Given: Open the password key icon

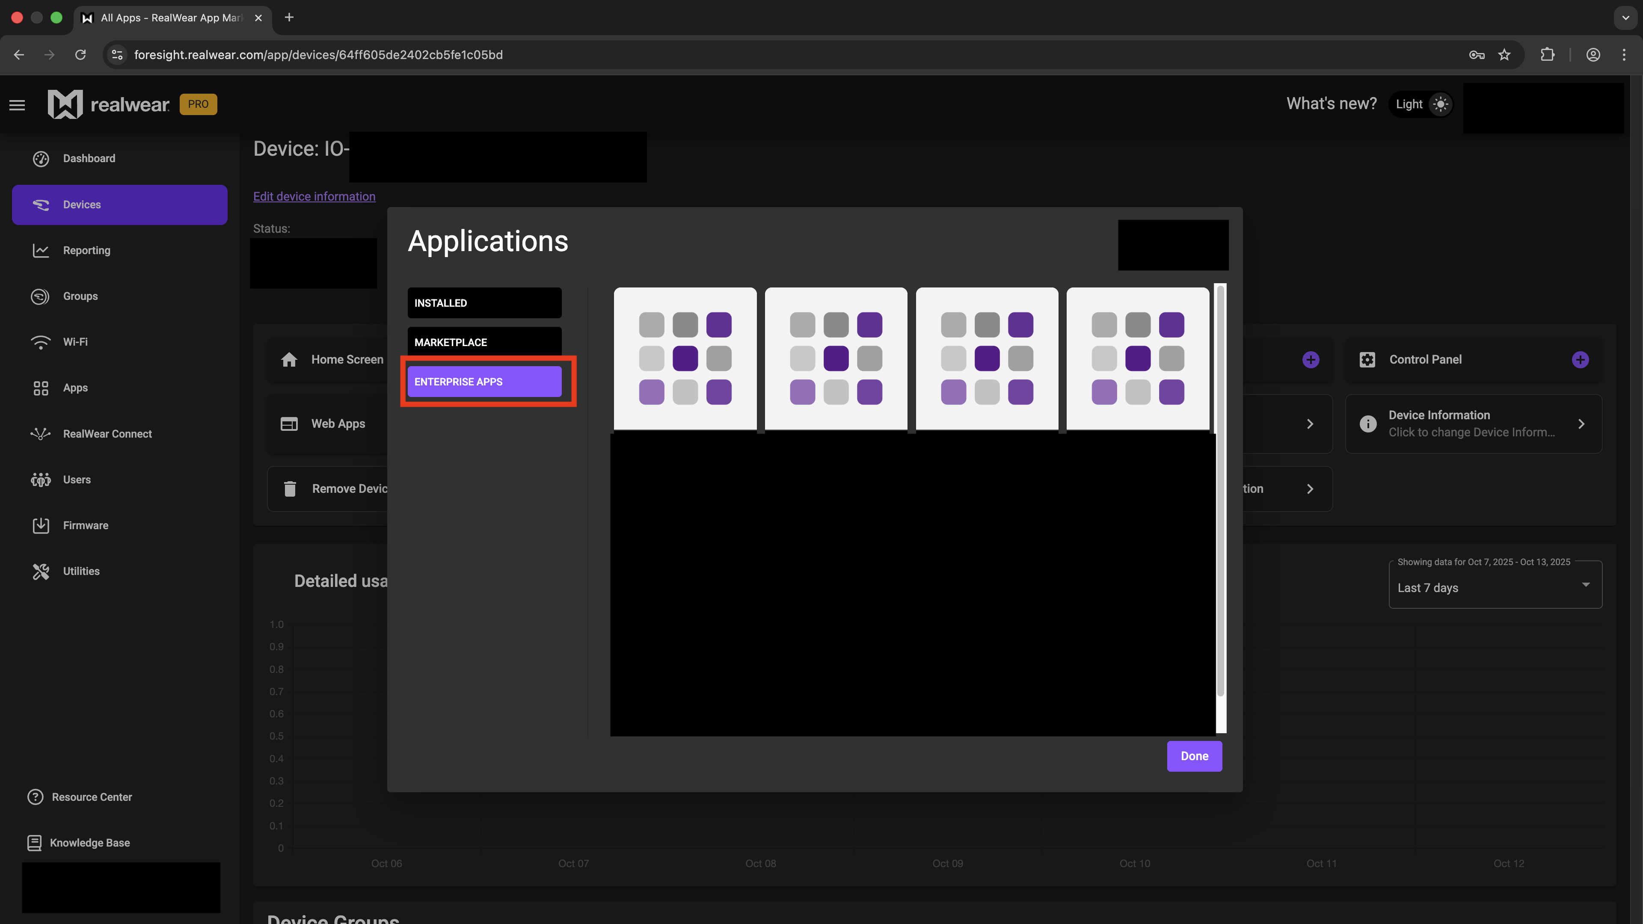Looking at the screenshot, I should [1477, 55].
